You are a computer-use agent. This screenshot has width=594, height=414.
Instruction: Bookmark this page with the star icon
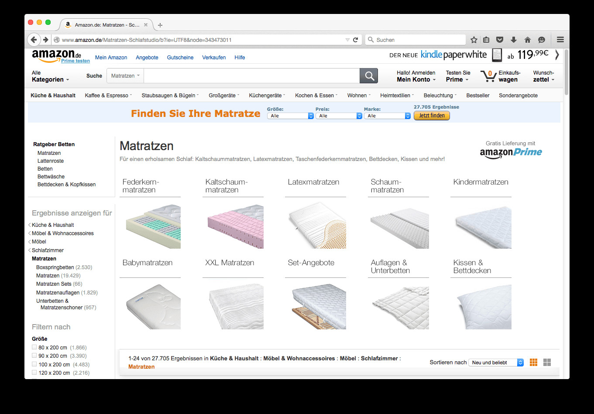coord(474,40)
